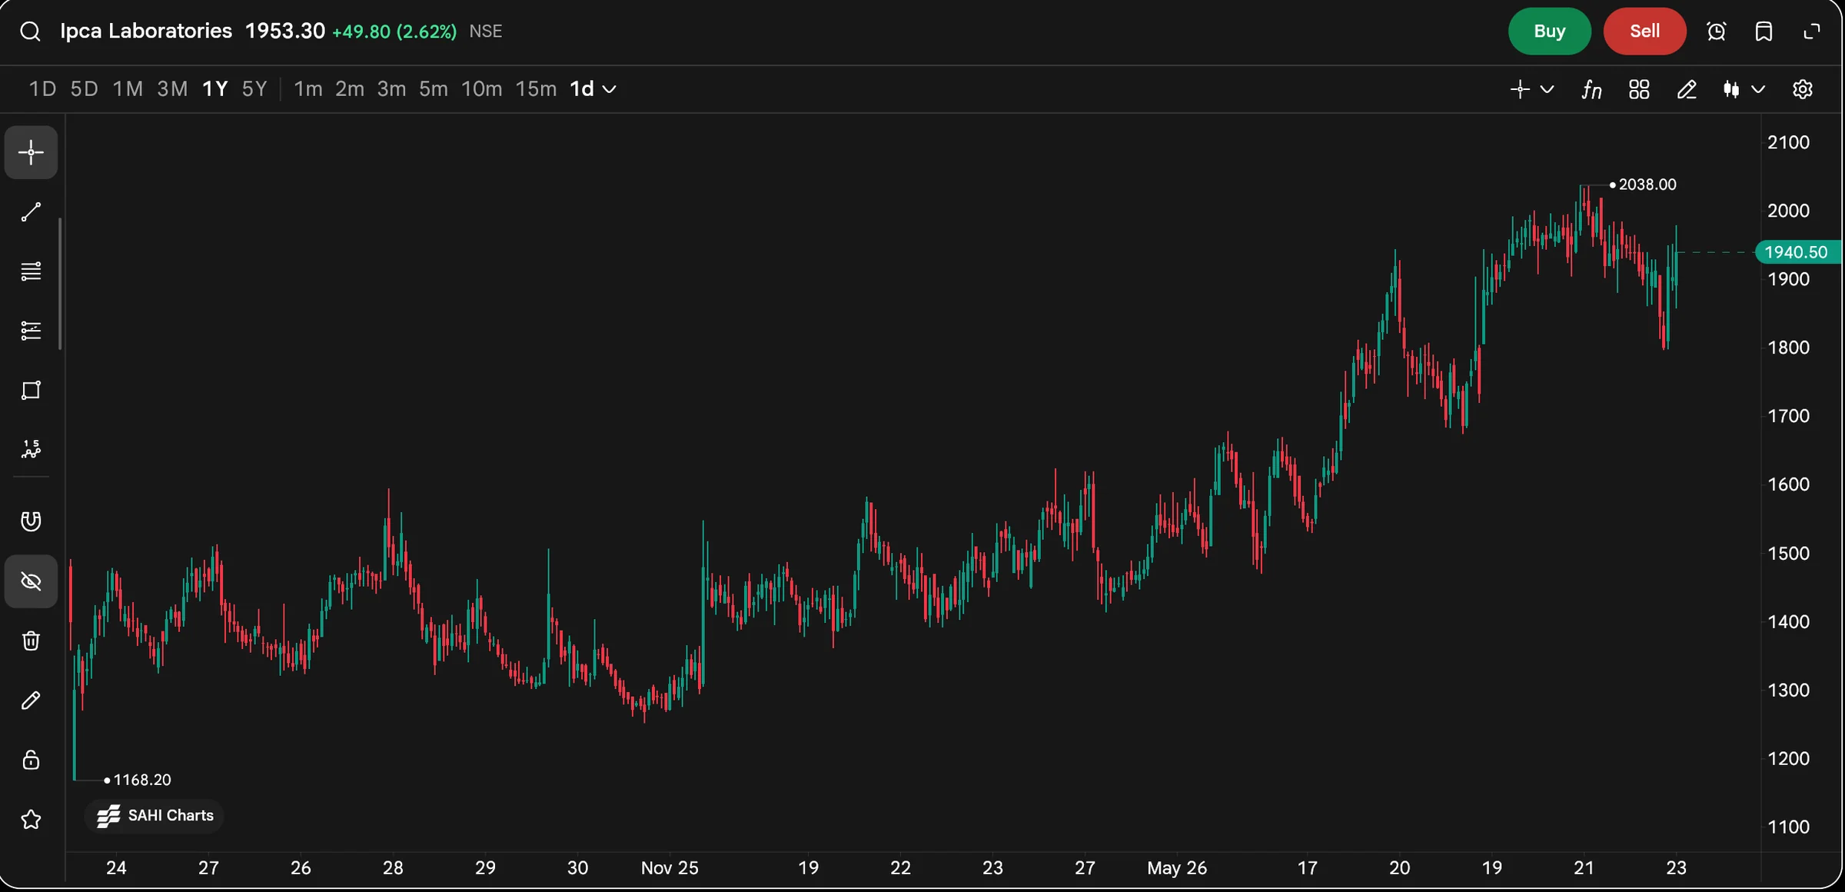The width and height of the screenshot is (1845, 892).
Task: Select the pencil drawing icon in top toolbar
Action: coord(1687,90)
